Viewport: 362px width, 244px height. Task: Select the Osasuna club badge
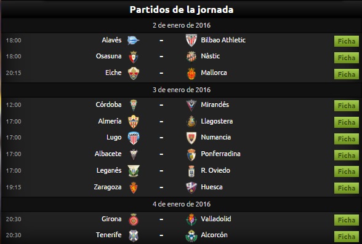134,57
